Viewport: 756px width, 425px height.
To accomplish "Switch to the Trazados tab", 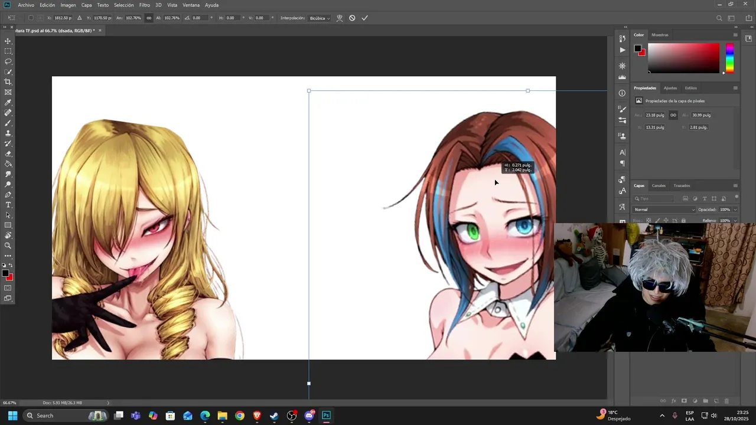I will point(682,185).
